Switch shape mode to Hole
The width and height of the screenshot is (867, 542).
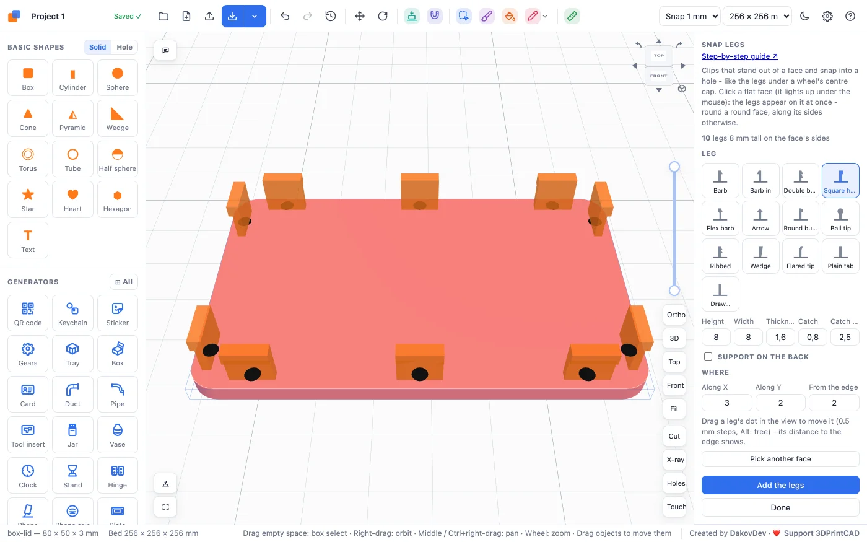(124, 47)
